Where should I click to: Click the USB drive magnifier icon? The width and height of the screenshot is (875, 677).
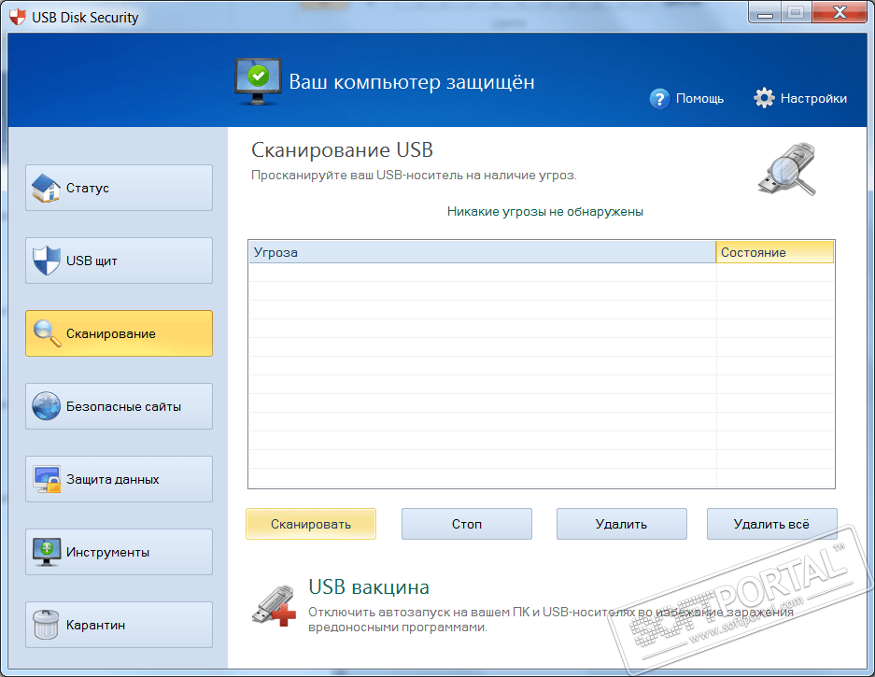pyautogui.click(x=787, y=169)
